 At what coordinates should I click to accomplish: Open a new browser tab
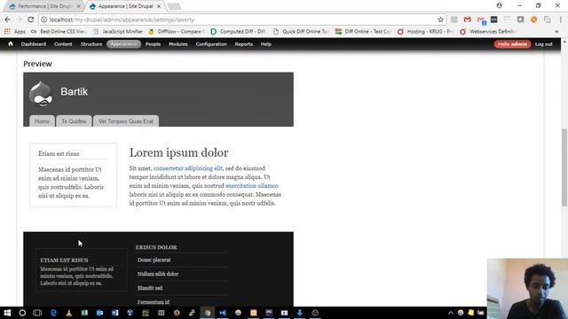174,6
